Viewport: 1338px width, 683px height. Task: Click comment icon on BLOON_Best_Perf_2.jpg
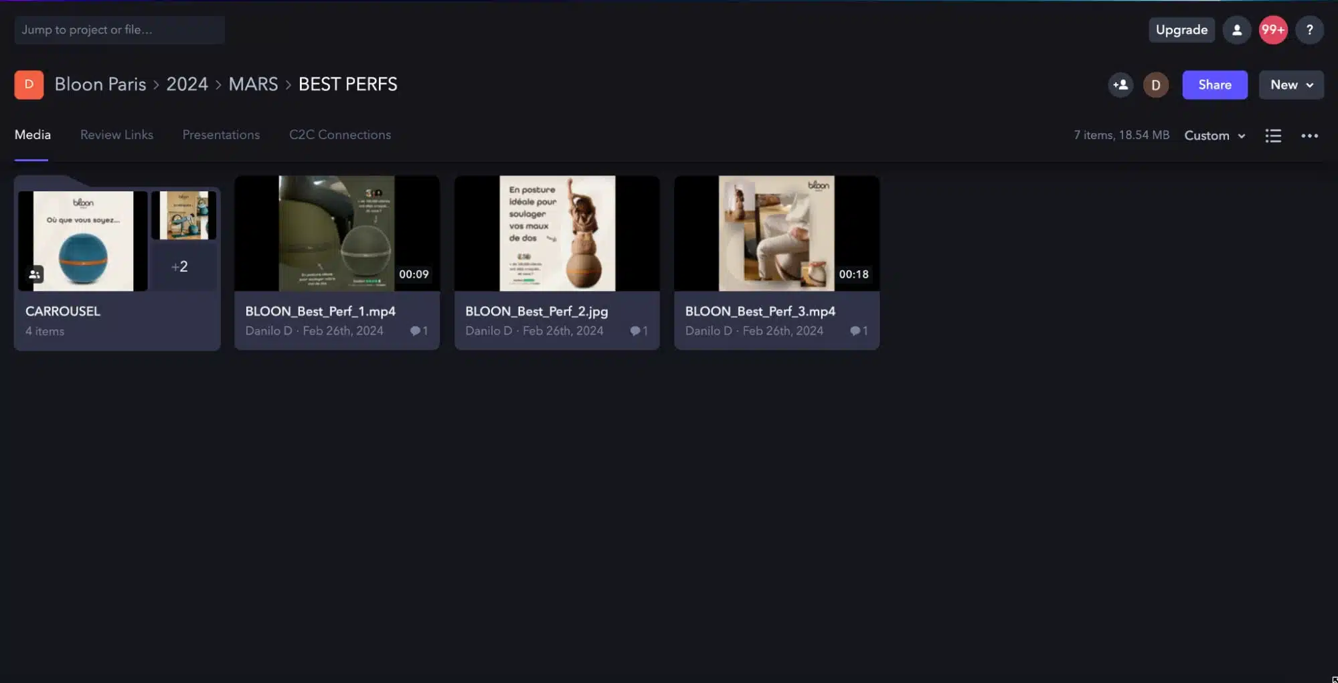(635, 330)
